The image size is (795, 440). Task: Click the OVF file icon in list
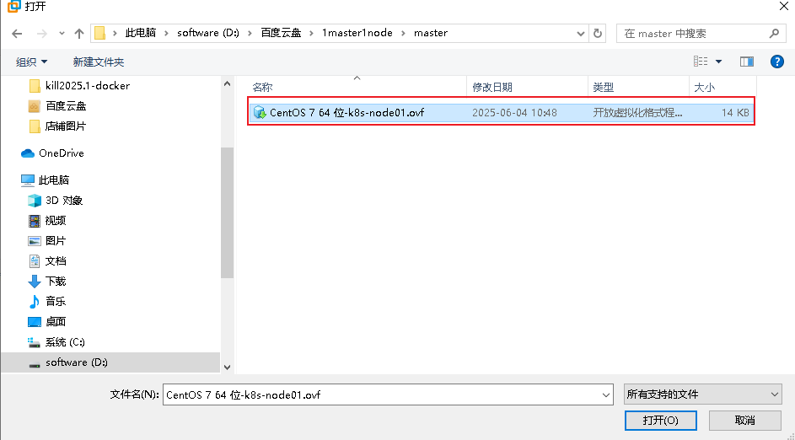pyautogui.click(x=260, y=112)
